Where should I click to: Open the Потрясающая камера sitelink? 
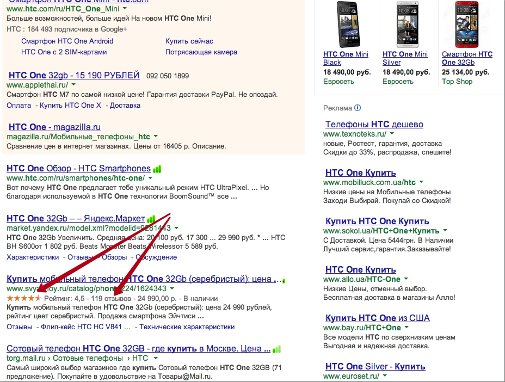(x=201, y=52)
